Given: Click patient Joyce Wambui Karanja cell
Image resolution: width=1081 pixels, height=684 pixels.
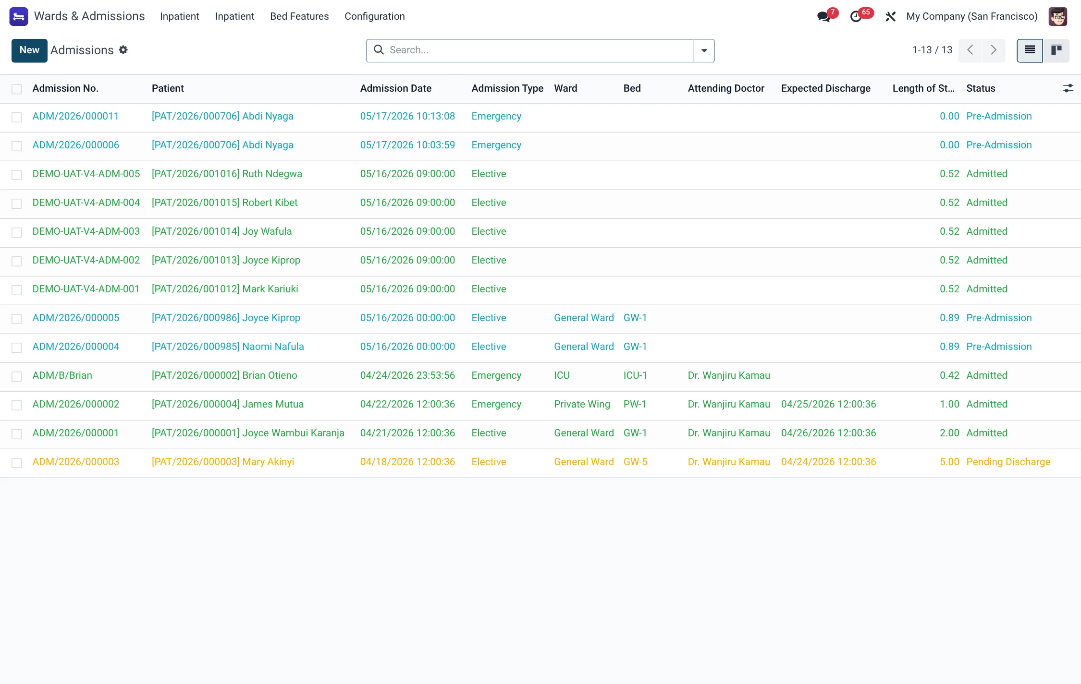Looking at the screenshot, I should (248, 433).
